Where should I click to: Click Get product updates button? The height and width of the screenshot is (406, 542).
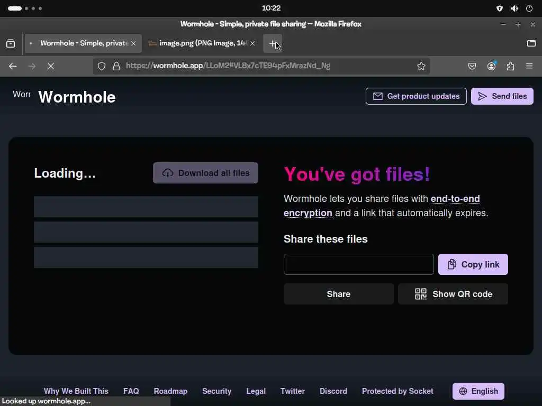point(416,96)
